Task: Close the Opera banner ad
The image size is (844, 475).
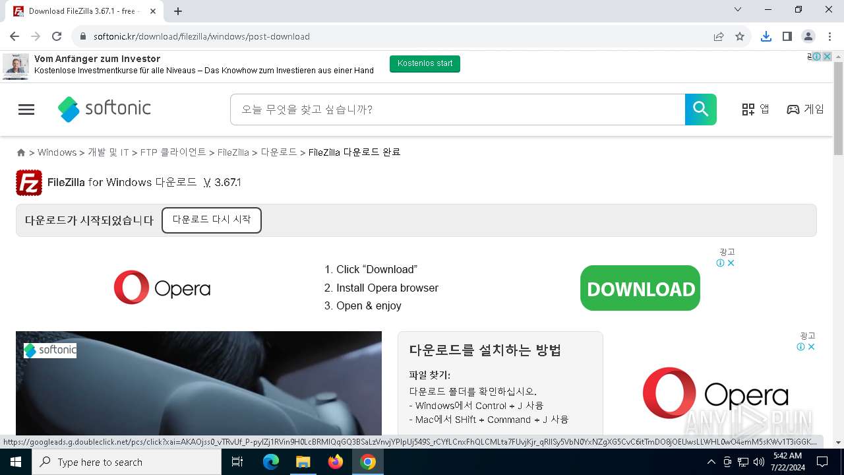Action: pos(731,263)
